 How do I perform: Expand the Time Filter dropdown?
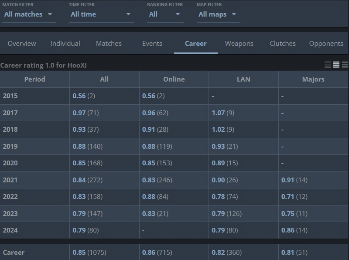[101, 14]
